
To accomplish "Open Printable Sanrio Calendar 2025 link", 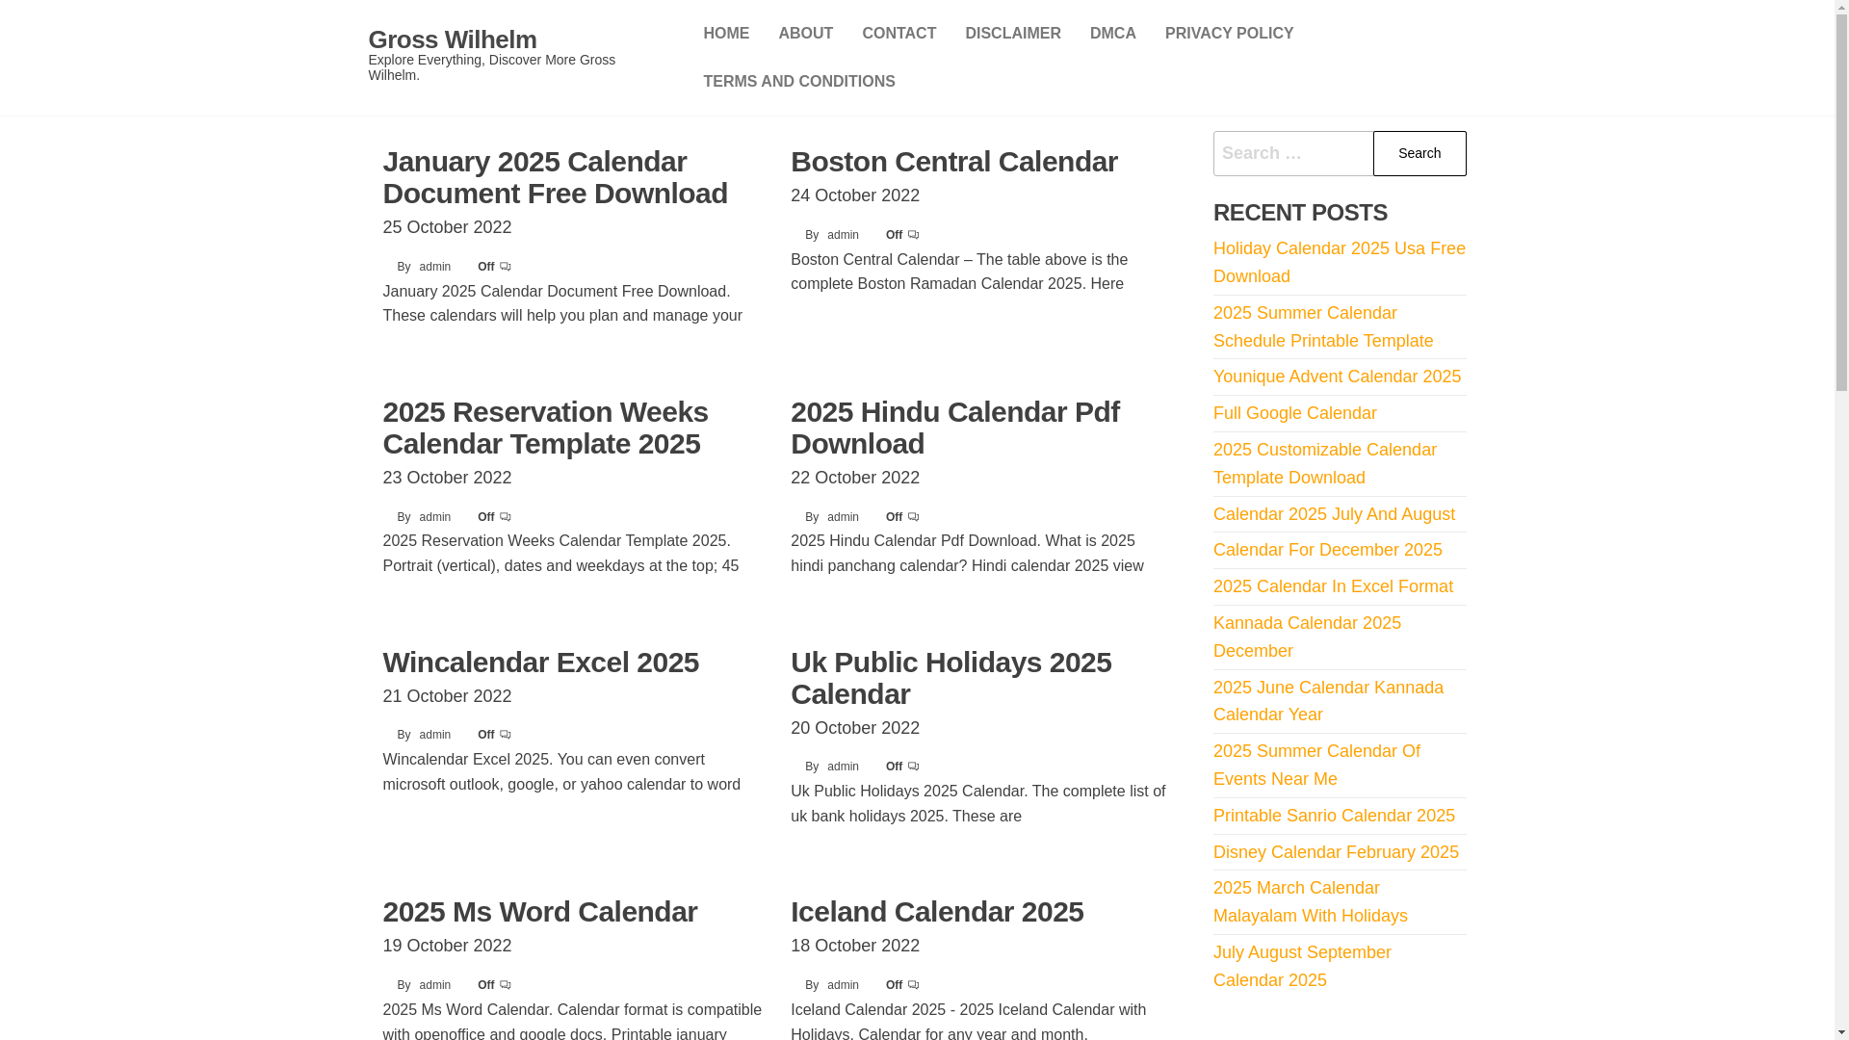I will coord(1334,816).
